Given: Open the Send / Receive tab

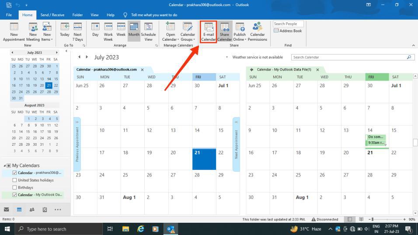Looking at the screenshot, I should pyautogui.click(x=52, y=15).
